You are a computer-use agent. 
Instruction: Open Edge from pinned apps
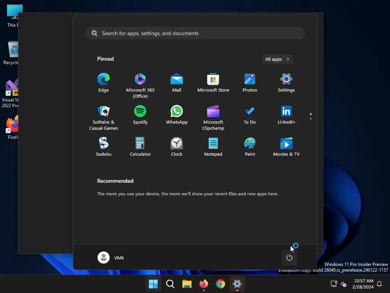104,83
